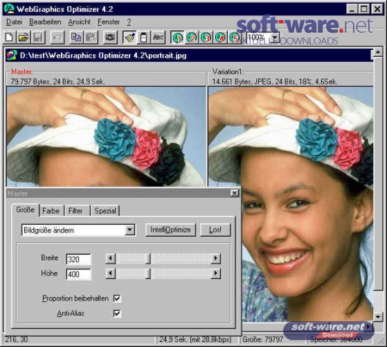
Task: Click the New document toolbar icon
Action: tap(10, 37)
